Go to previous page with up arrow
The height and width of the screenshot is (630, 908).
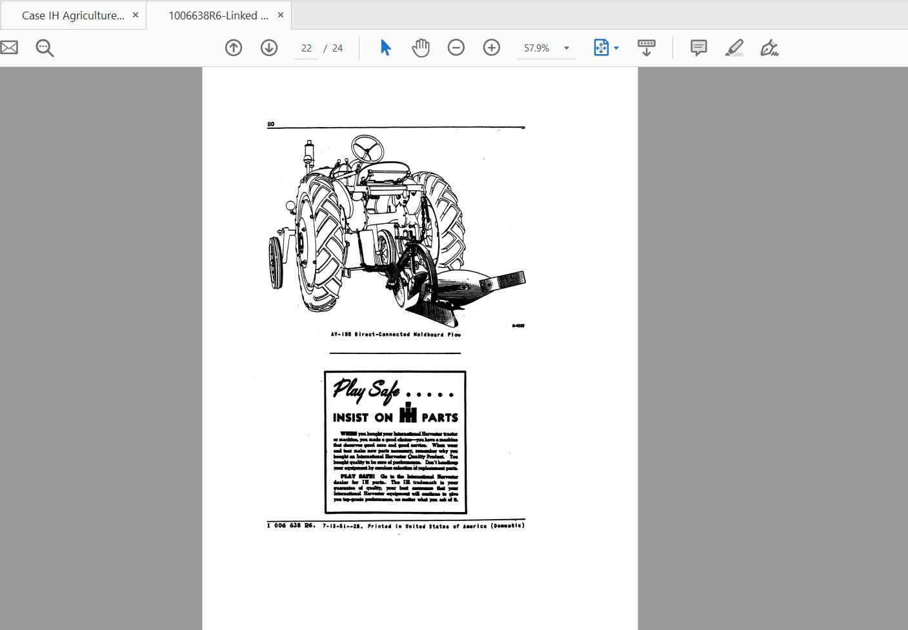(x=234, y=48)
